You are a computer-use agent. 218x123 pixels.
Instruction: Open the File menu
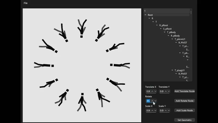26,3
